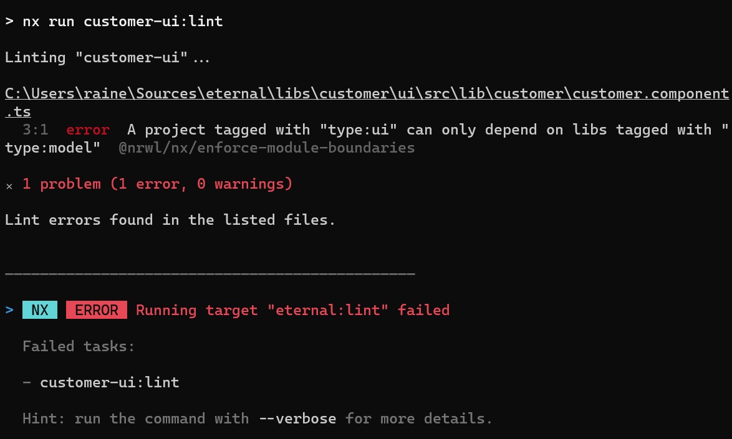The height and width of the screenshot is (439, 732).
Task: Click "Lint errors found in the listed files"
Action: point(170,220)
